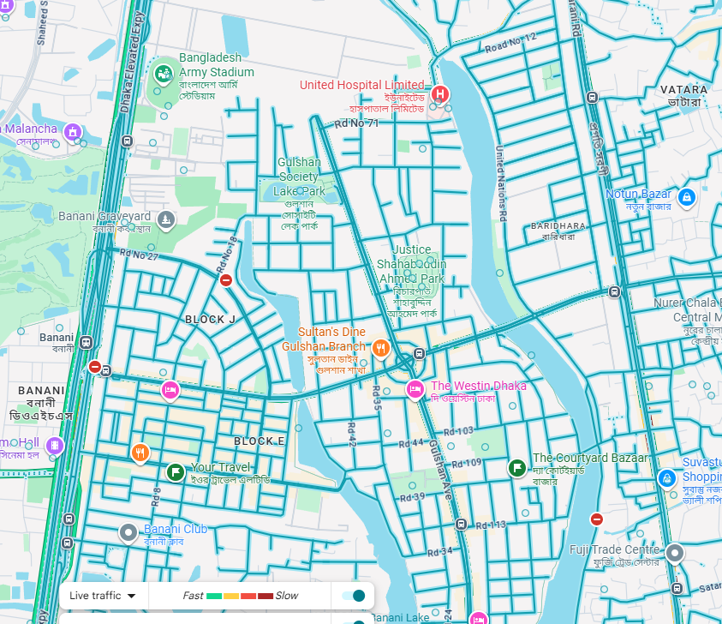Image resolution: width=722 pixels, height=624 pixels.
Task: Click the Rd No 27 street label
Action: pos(139,255)
